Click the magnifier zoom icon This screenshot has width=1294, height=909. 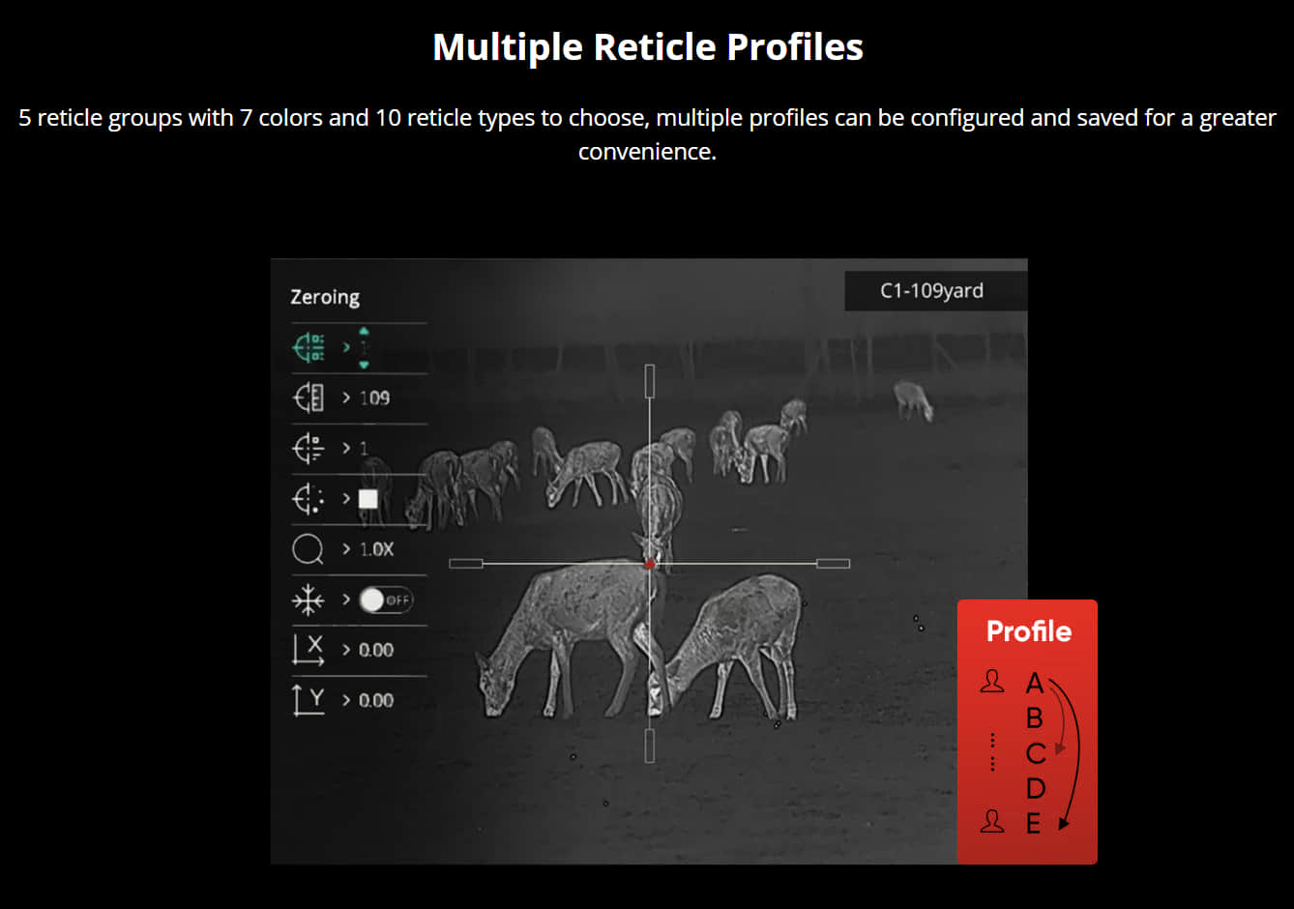pyautogui.click(x=308, y=549)
